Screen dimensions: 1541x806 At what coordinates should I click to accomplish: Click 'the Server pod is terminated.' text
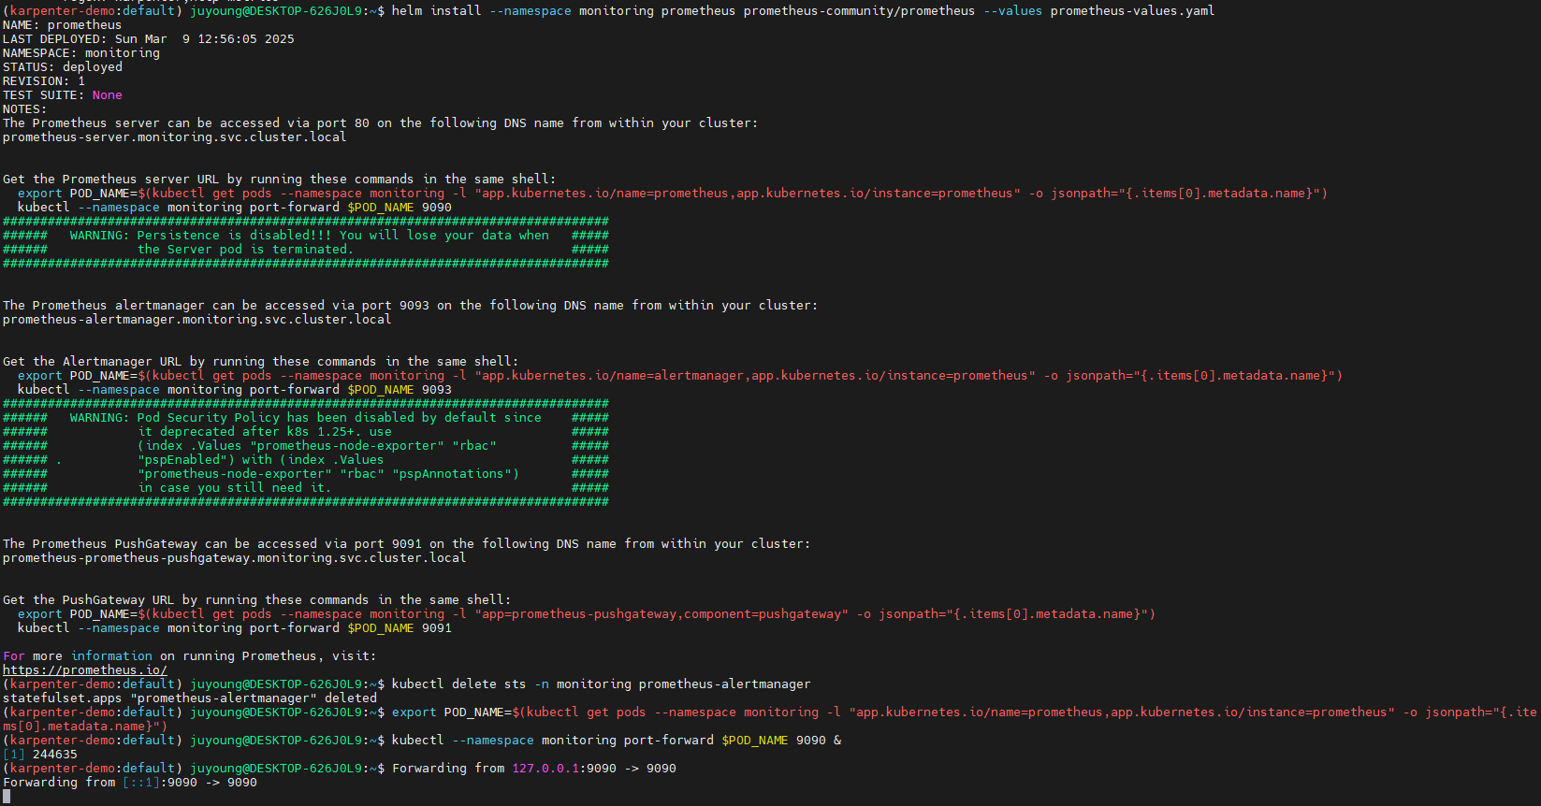(246, 250)
